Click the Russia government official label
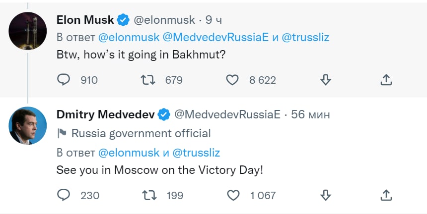 pos(141,133)
